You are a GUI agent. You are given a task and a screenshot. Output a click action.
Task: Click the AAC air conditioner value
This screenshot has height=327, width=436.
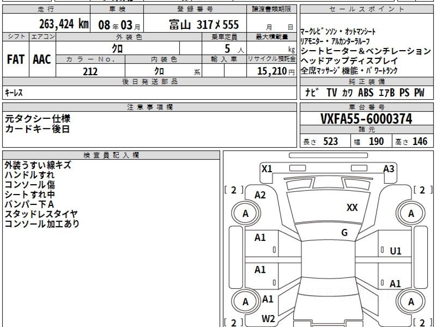point(42,60)
